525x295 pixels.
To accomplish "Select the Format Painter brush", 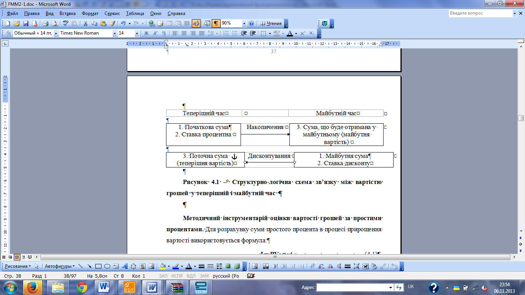I will 112,23.
